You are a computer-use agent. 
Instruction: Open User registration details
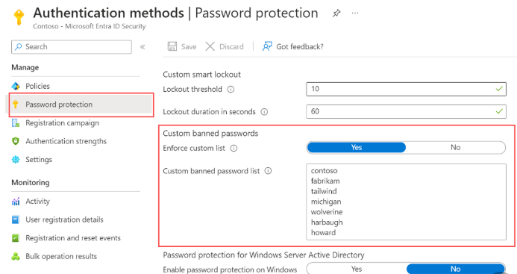[64, 219]
